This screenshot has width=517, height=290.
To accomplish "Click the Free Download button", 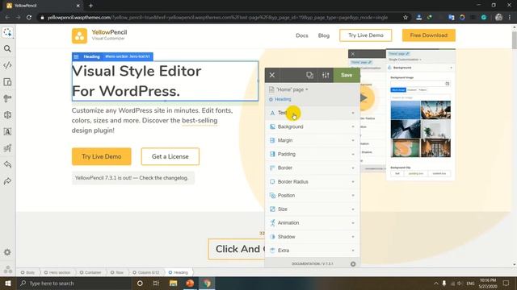I will point(429,35).
